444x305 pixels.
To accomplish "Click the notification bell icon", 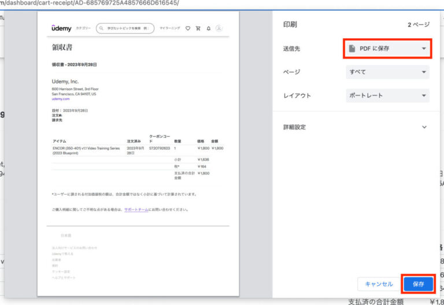I will [x=209, y=28].
